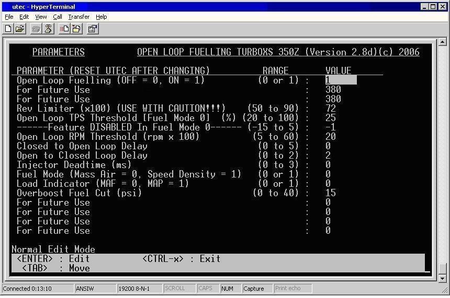Click the HyperTerminal title bar system icon
Viewport: 450px width, 298px height.
pos(6,7)
